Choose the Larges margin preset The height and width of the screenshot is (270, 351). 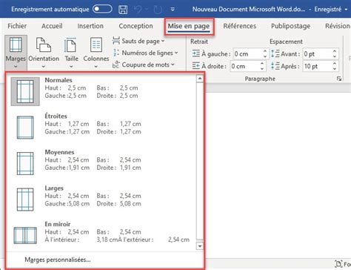pos(101,200)
